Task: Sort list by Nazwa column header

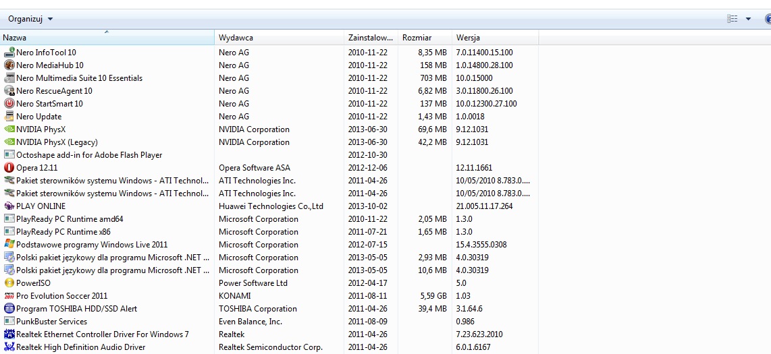Action: pyautogui.click(x=107, y=38)
